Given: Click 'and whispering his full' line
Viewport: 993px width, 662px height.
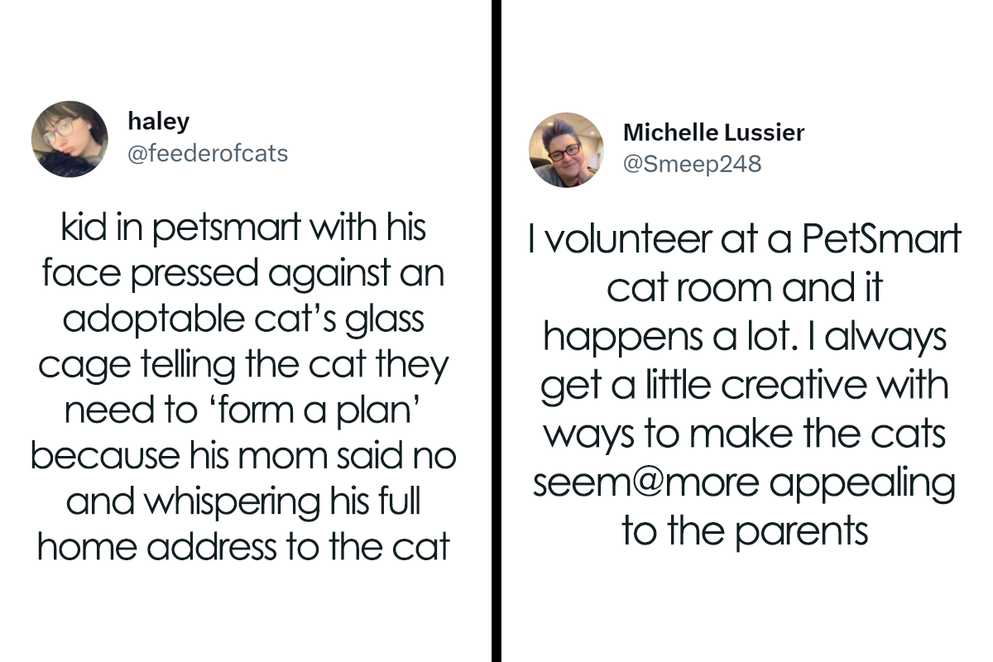Looking at the screenshot, I should tap(243, 502).
